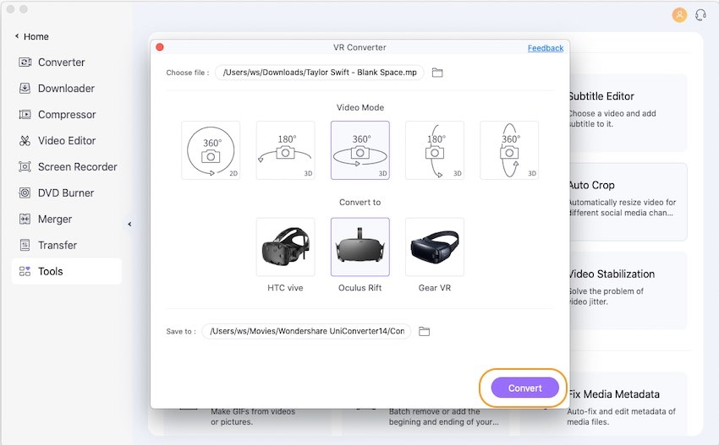719x445 pixels.
Task: Browse for input file with folder icon
Action: tap(437, 73)
